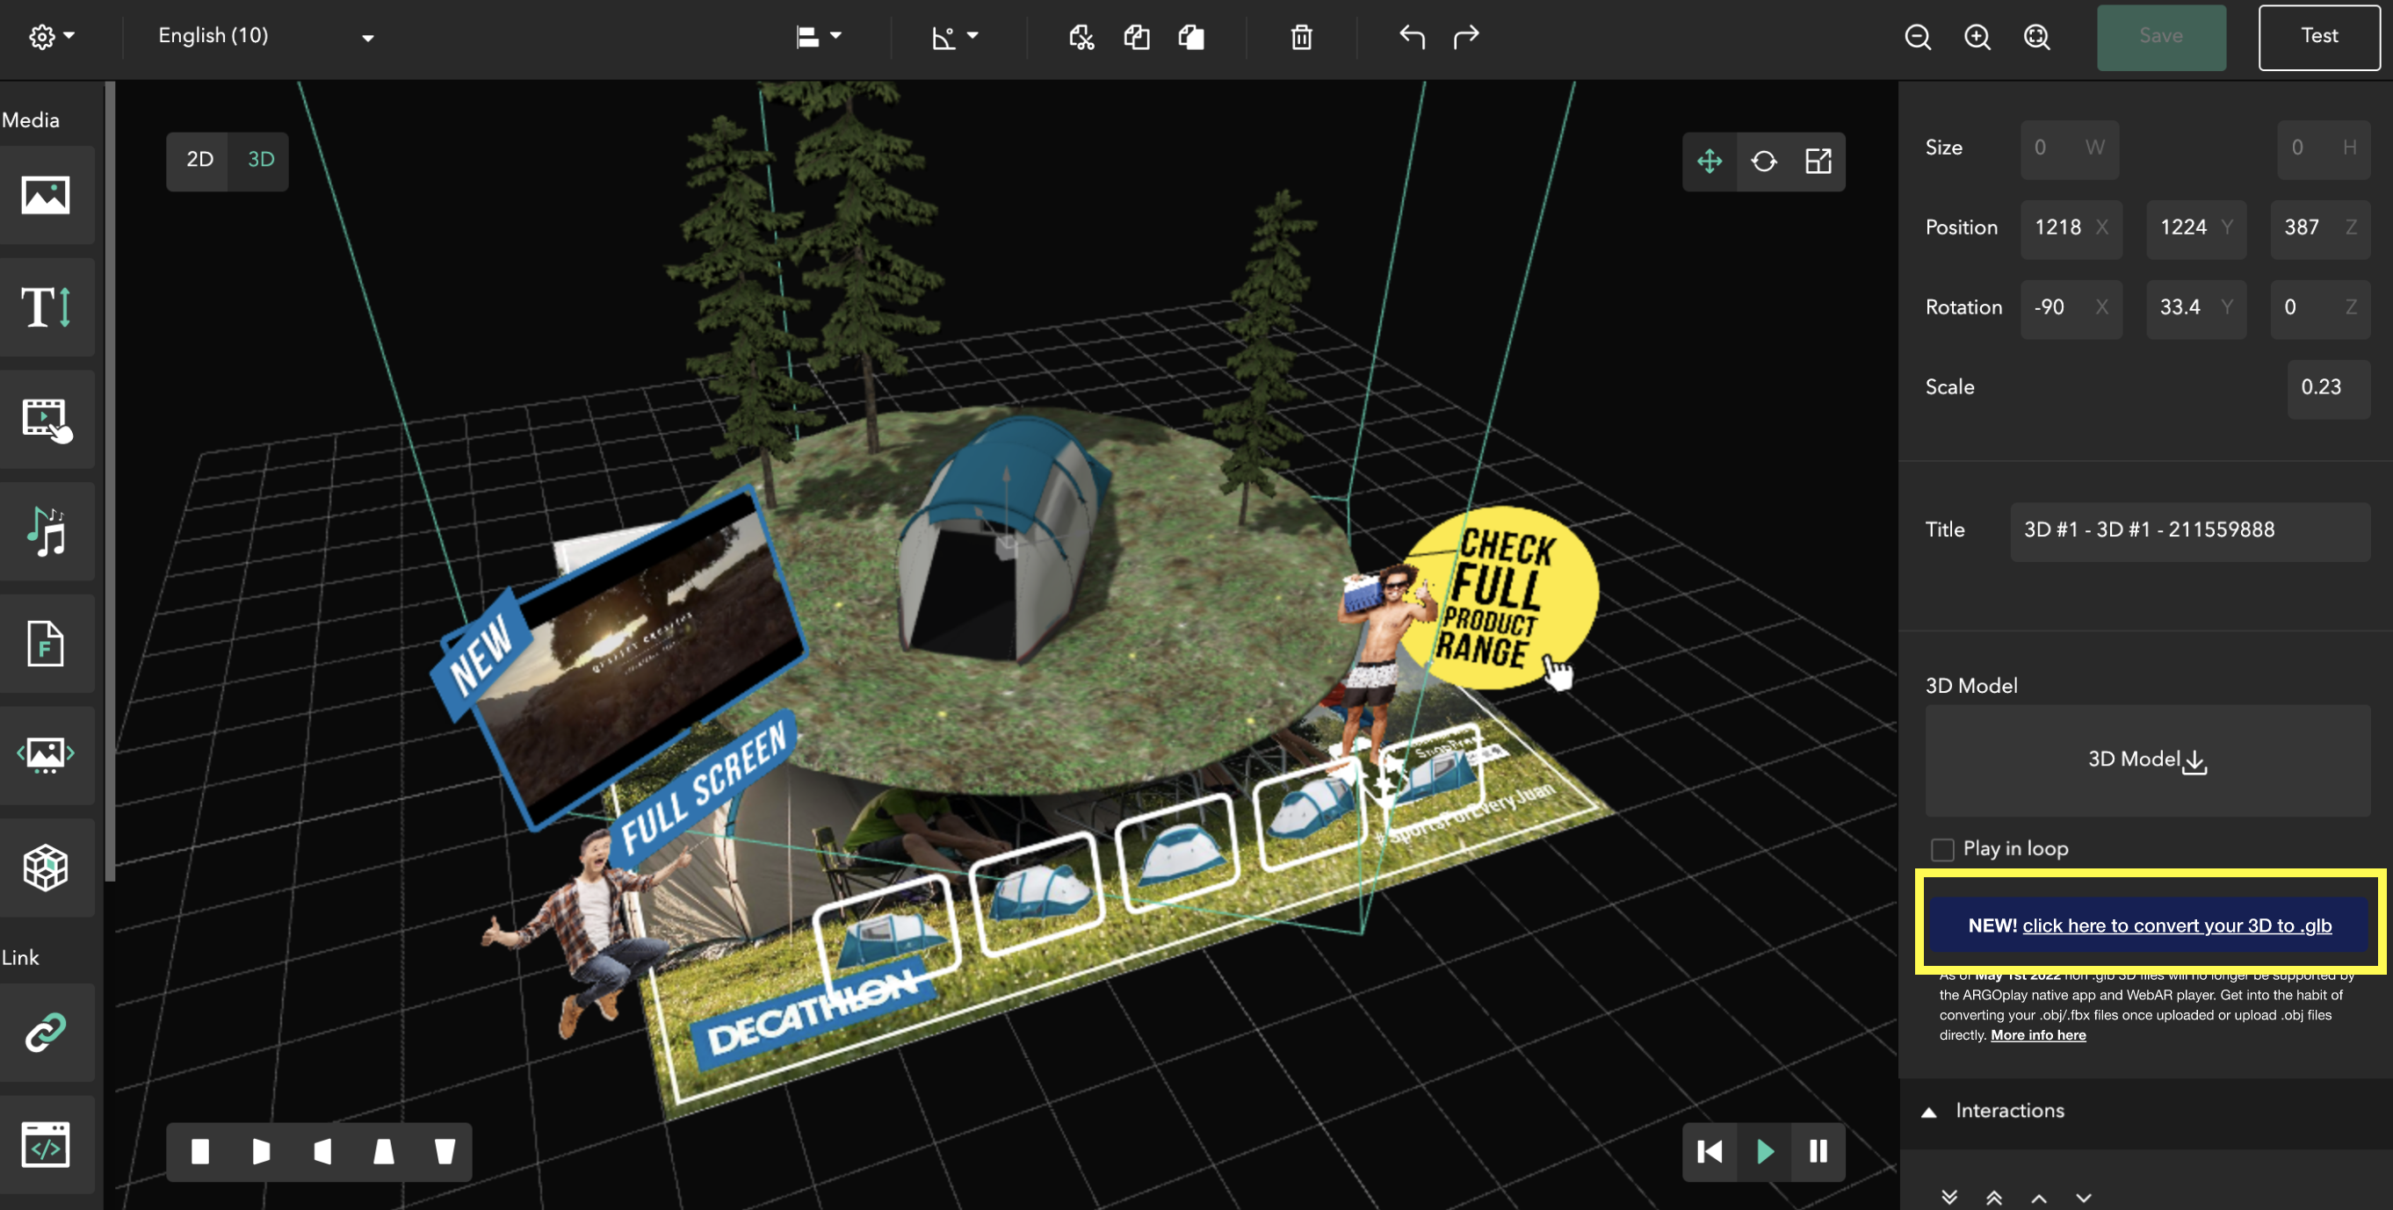Click the double chevron up icon
This screenshot has height=1210, width=2393.
coord(1993,1197)
